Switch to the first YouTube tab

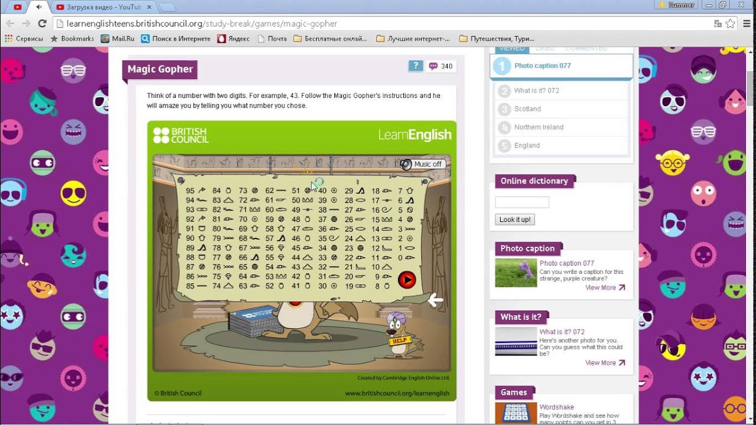[x=17, y=7]
